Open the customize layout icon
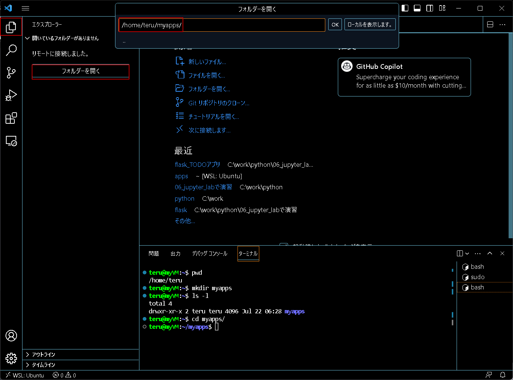The height and width of the screenshot is (380, 513). click(x=442, y=8)
